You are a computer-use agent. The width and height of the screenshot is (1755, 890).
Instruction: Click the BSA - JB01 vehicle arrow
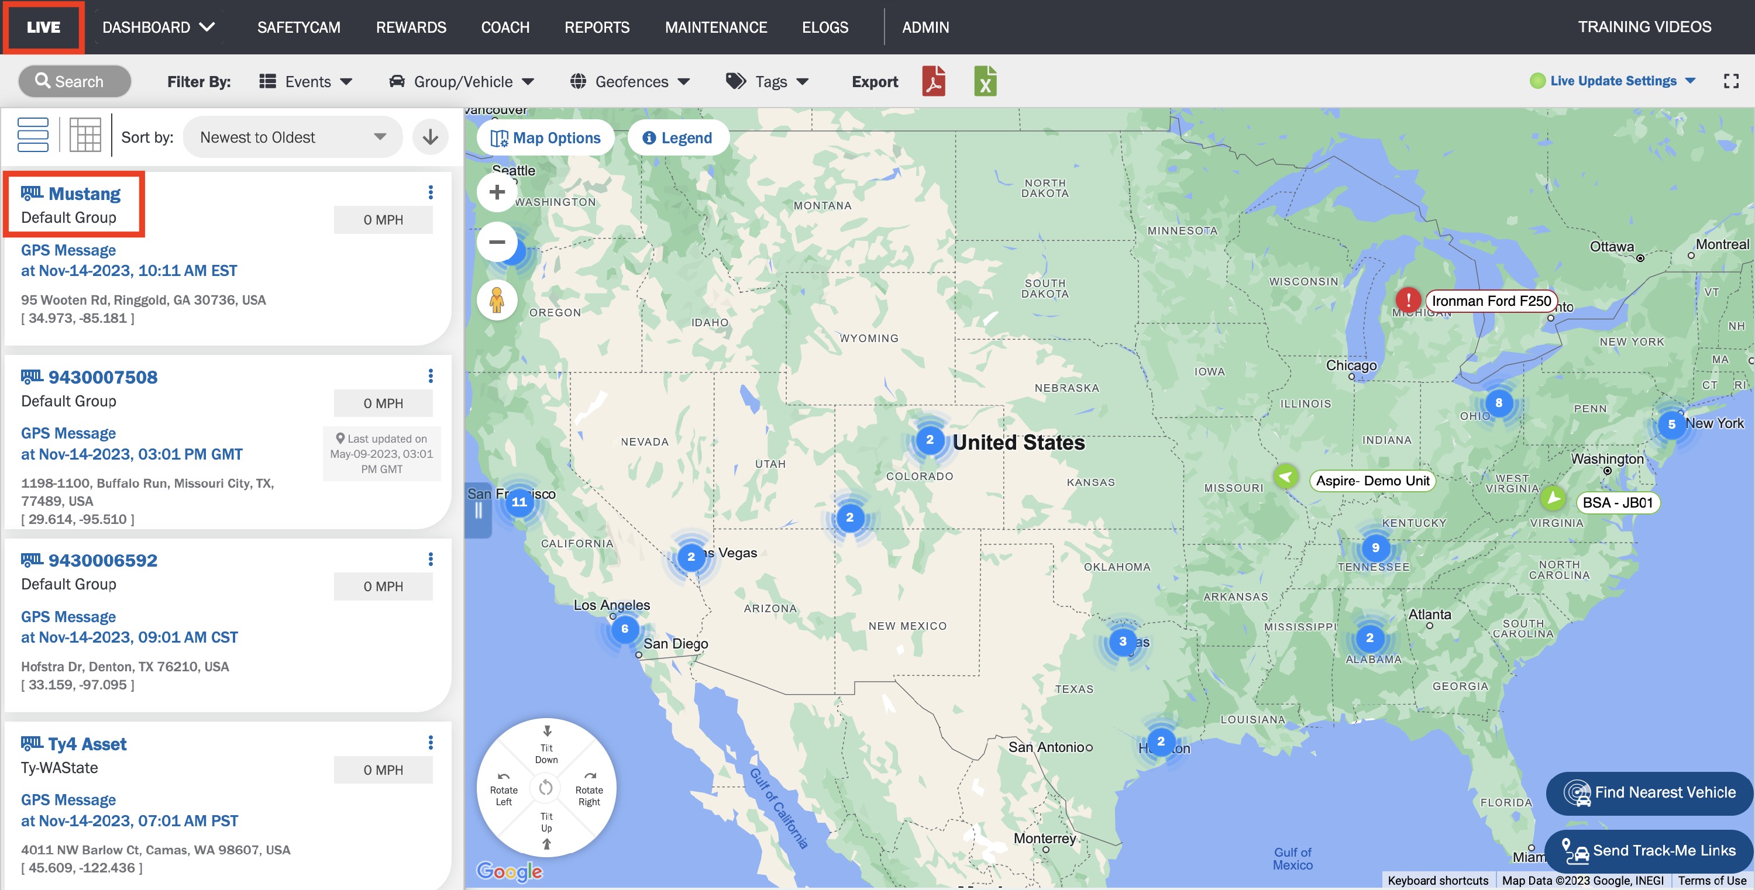(1553, 498)
